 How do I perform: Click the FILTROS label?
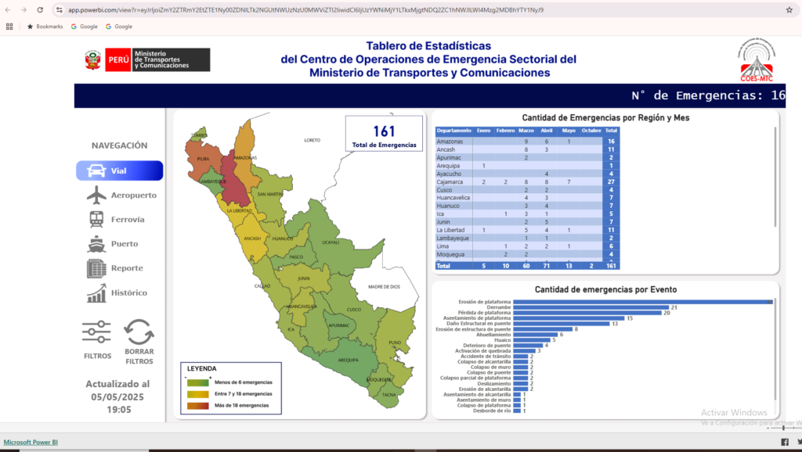pos(97,356)
